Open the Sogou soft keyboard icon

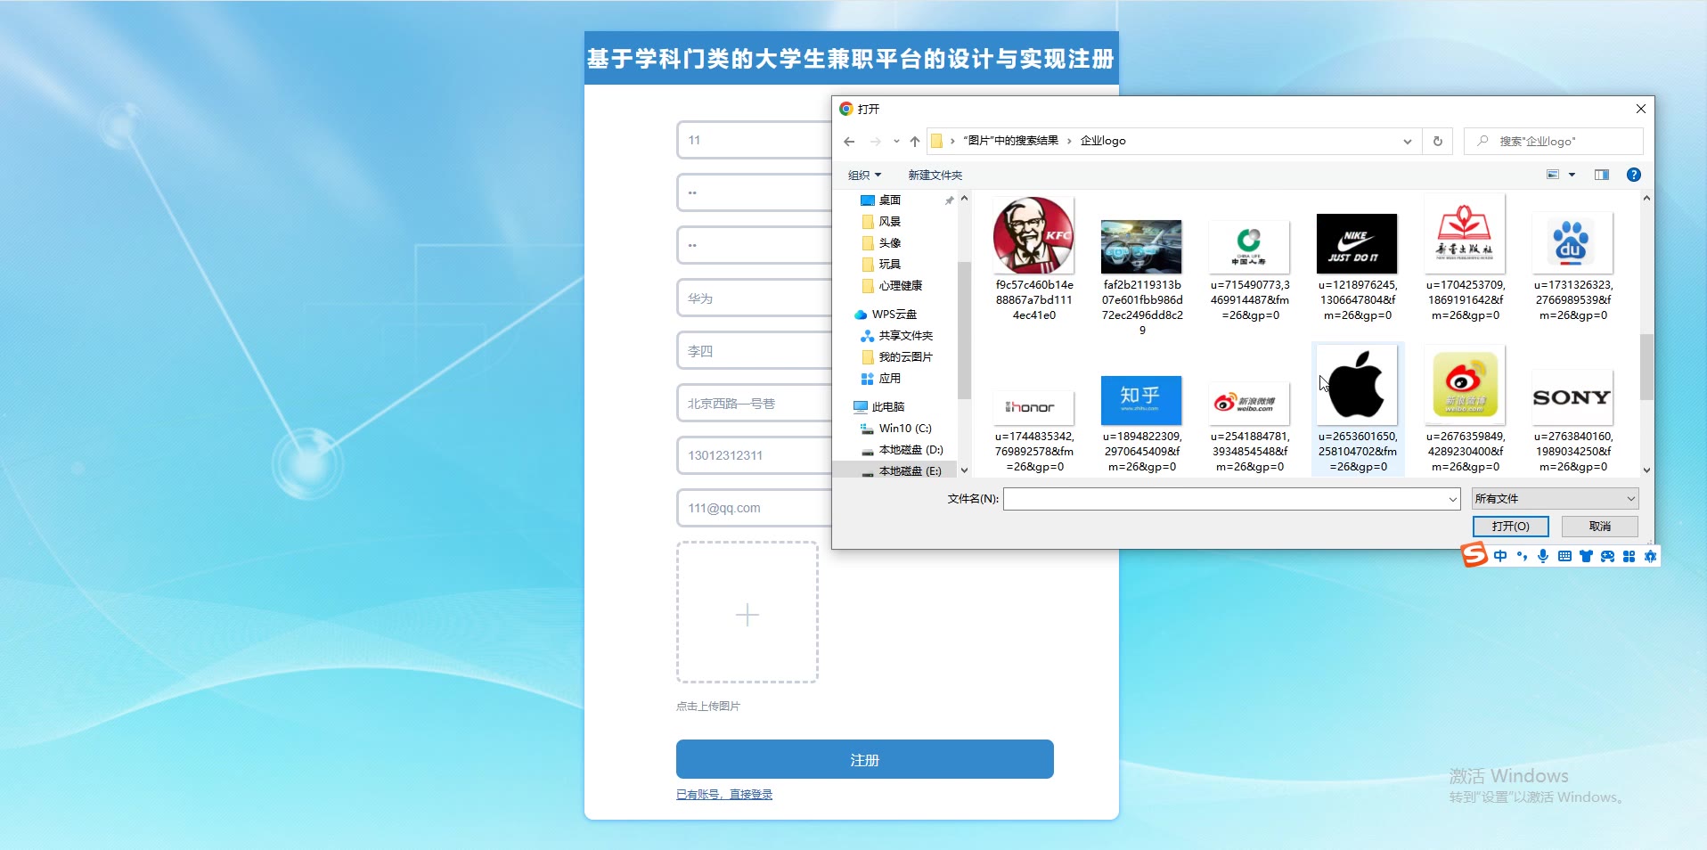[1564, 556]
